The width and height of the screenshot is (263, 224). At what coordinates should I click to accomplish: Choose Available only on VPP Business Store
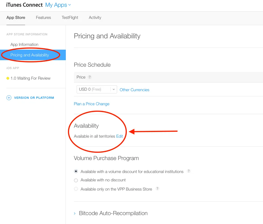(x=76, y=189)
